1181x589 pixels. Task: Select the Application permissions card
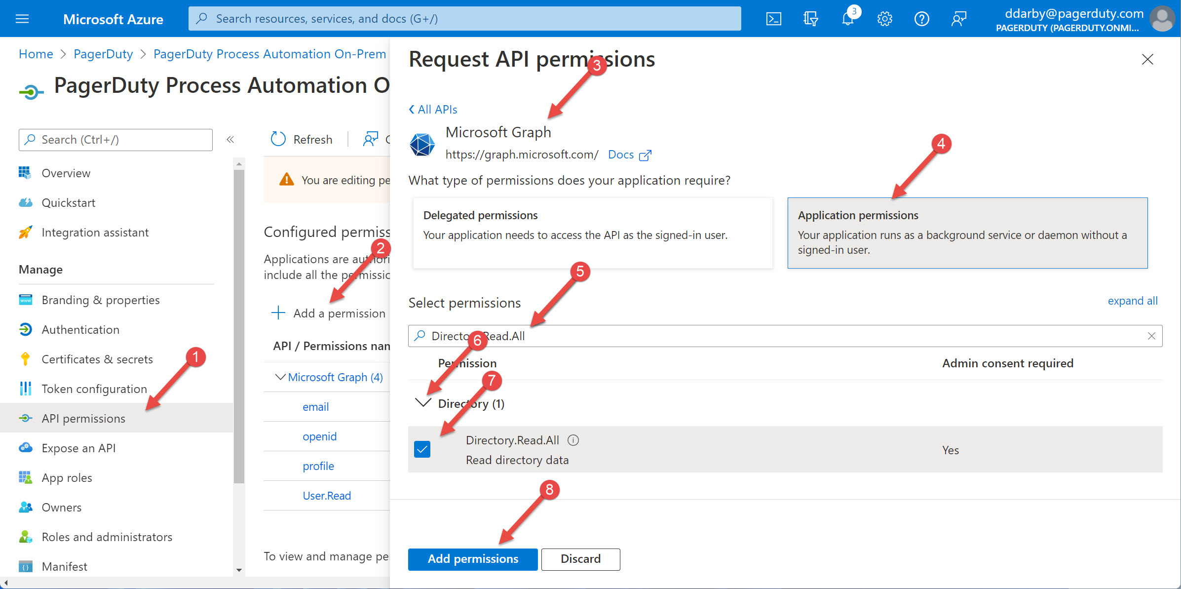(x=967, y=233)
